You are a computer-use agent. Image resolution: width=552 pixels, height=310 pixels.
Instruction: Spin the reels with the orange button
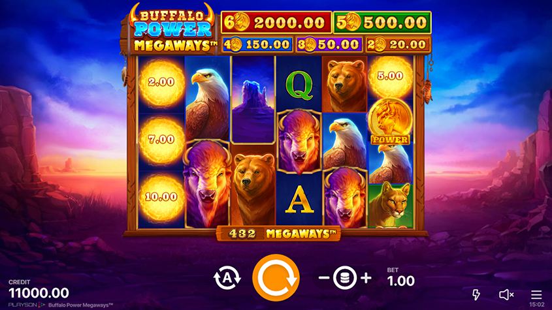(276, 277)
